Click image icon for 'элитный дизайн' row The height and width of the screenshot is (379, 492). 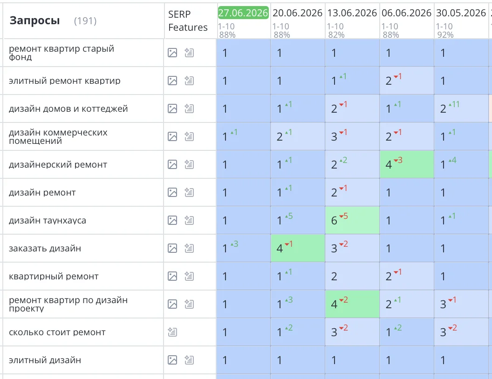172,360
